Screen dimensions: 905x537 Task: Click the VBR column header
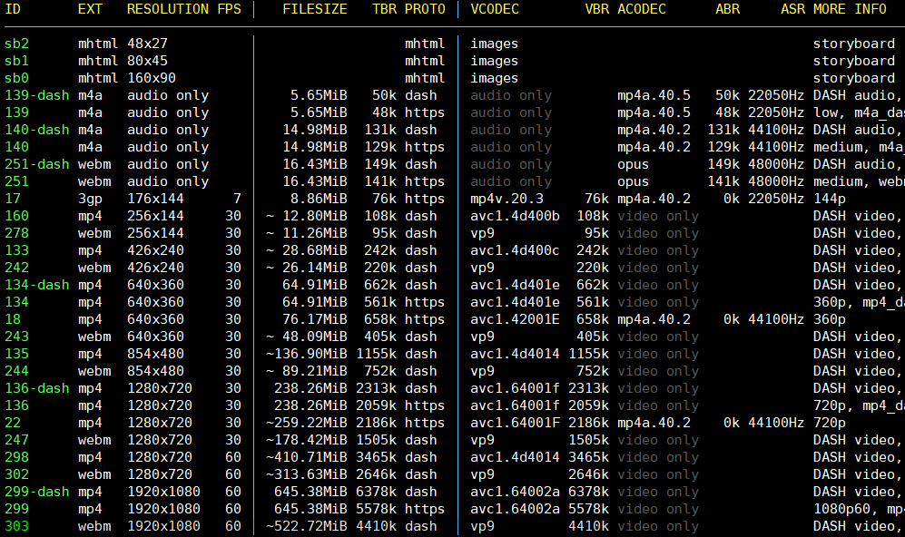596,9
